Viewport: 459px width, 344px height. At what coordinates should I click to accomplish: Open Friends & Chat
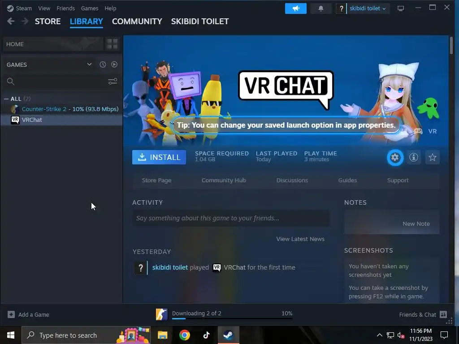tap(423, 314)
